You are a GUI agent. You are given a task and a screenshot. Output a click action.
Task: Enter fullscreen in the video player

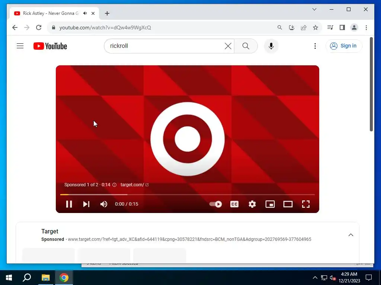pyautogui.click(x=306, y=204)
